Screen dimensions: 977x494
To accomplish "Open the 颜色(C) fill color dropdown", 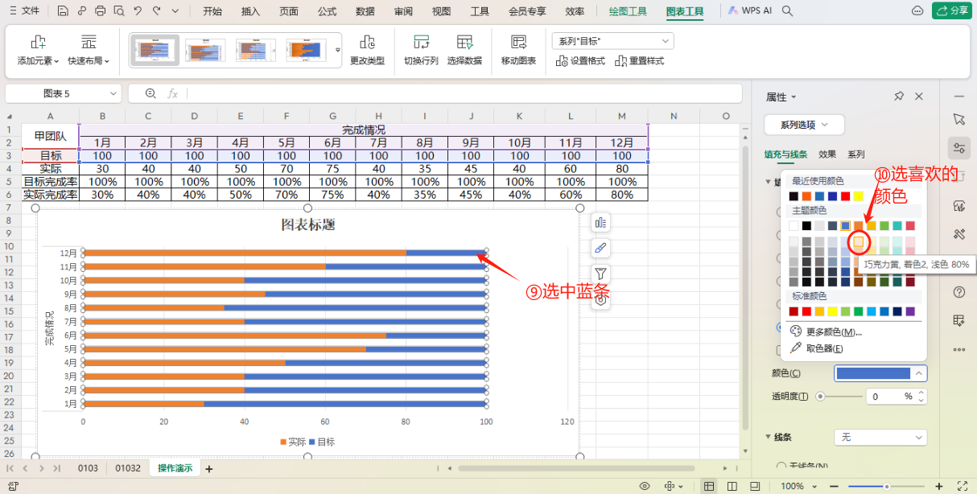I will (880, 373).
